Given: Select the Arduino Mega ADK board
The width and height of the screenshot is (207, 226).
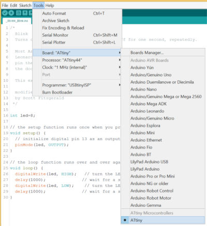Looking at the screenshot, I should (x=163, y=104).
